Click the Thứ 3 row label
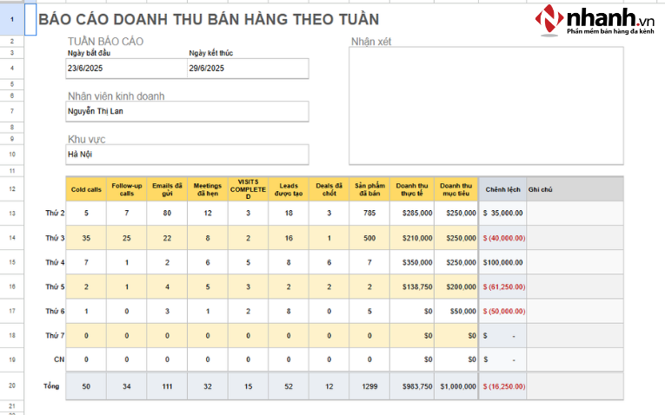Screen dimensions: 665x415 click(55, 238)
